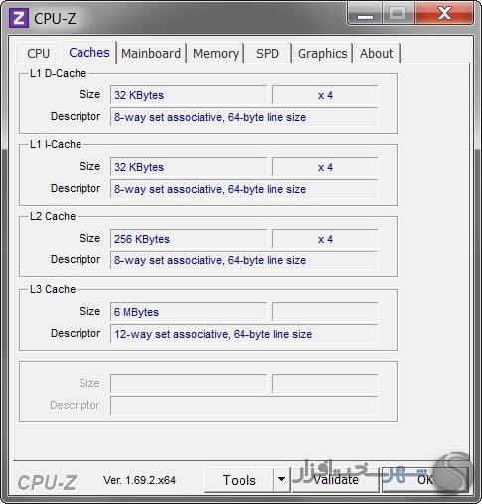
Task: Click the L3 Cache 12-way descriptor field
Action: tap(244, 334)
